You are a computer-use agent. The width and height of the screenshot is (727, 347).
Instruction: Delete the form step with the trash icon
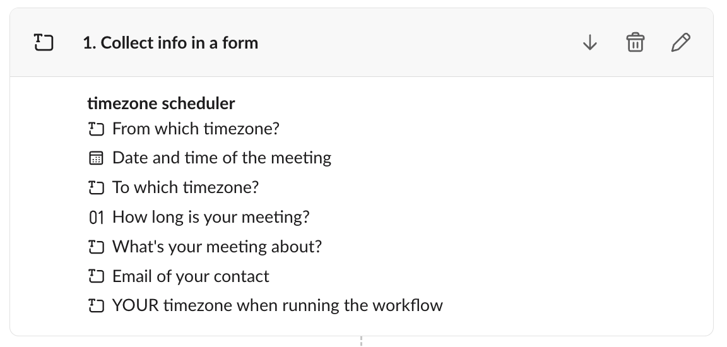[x=635, y=43]
